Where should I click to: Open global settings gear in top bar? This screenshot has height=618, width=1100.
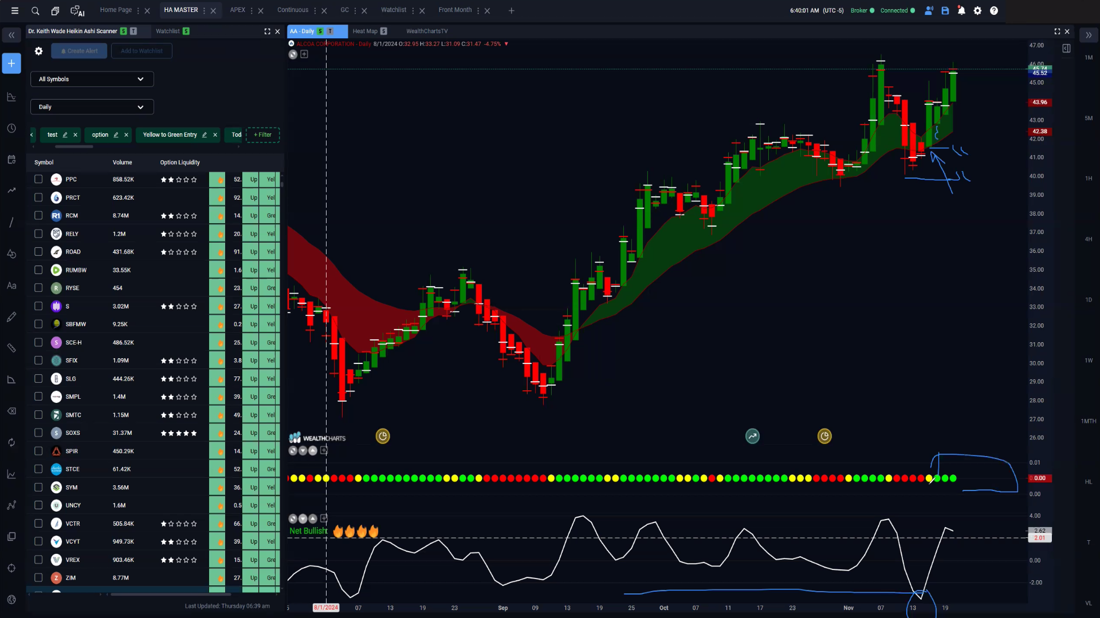tap(977, 10)
